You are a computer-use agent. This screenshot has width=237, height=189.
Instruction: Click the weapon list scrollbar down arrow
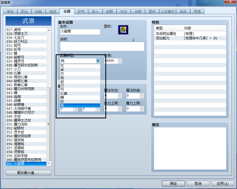tap(49, 164)
